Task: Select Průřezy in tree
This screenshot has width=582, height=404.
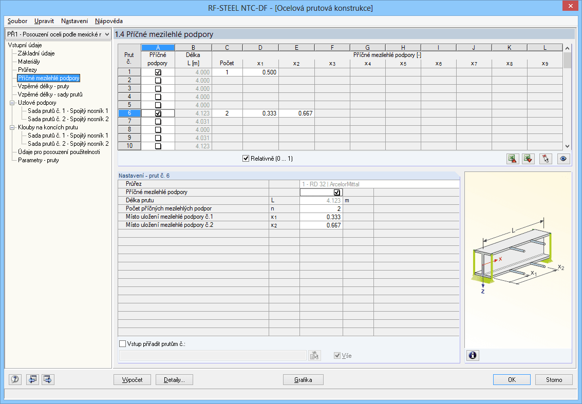Action: pos(27,70)
